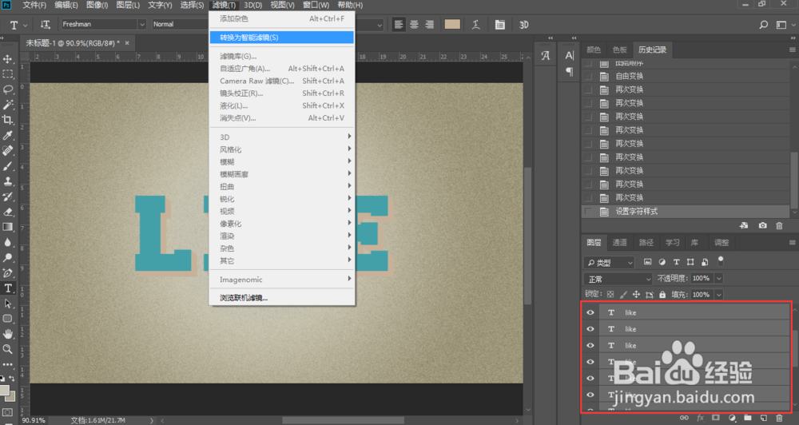This screenshot has height=425, width=799.
Task: Select the Zoom tool
Action: 8,350
